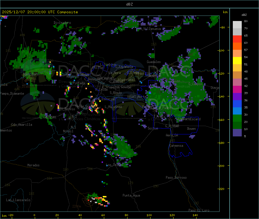Viewport: 259px width, 219px height.
Task: Click the dBZ title at top
Action: (x=129, y=4)
